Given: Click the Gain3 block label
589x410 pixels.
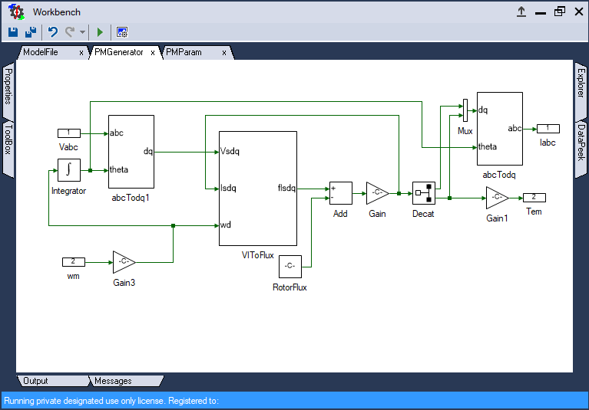Looking at the screenshot, I should point(124,283).
